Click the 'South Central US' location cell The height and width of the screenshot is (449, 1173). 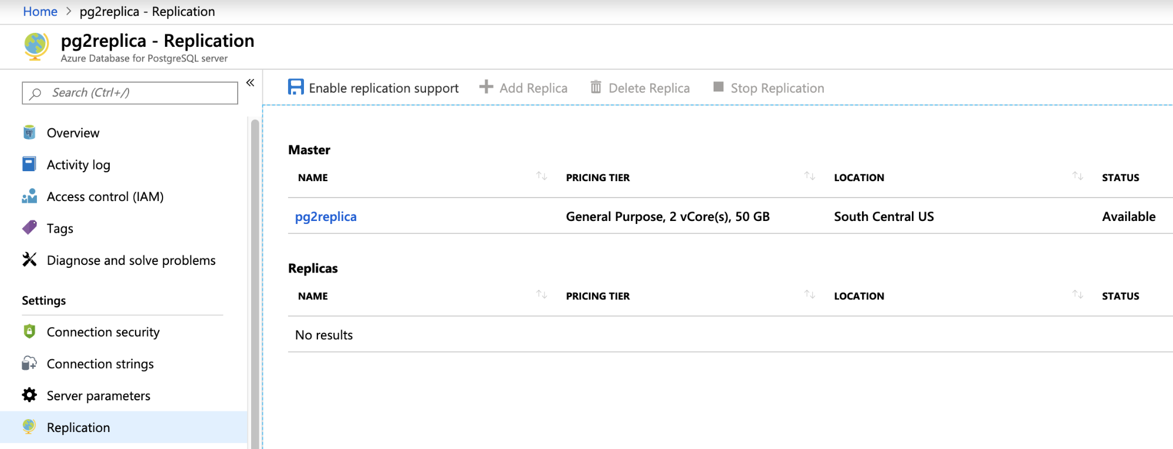click(884, 216)
